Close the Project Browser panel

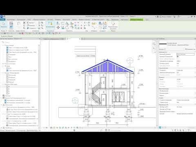[40, 39]
